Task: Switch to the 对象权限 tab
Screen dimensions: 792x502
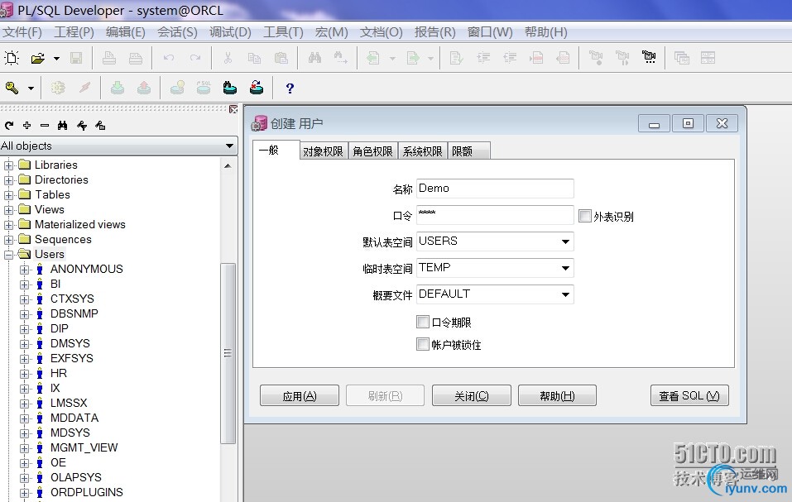Action: 324,151
